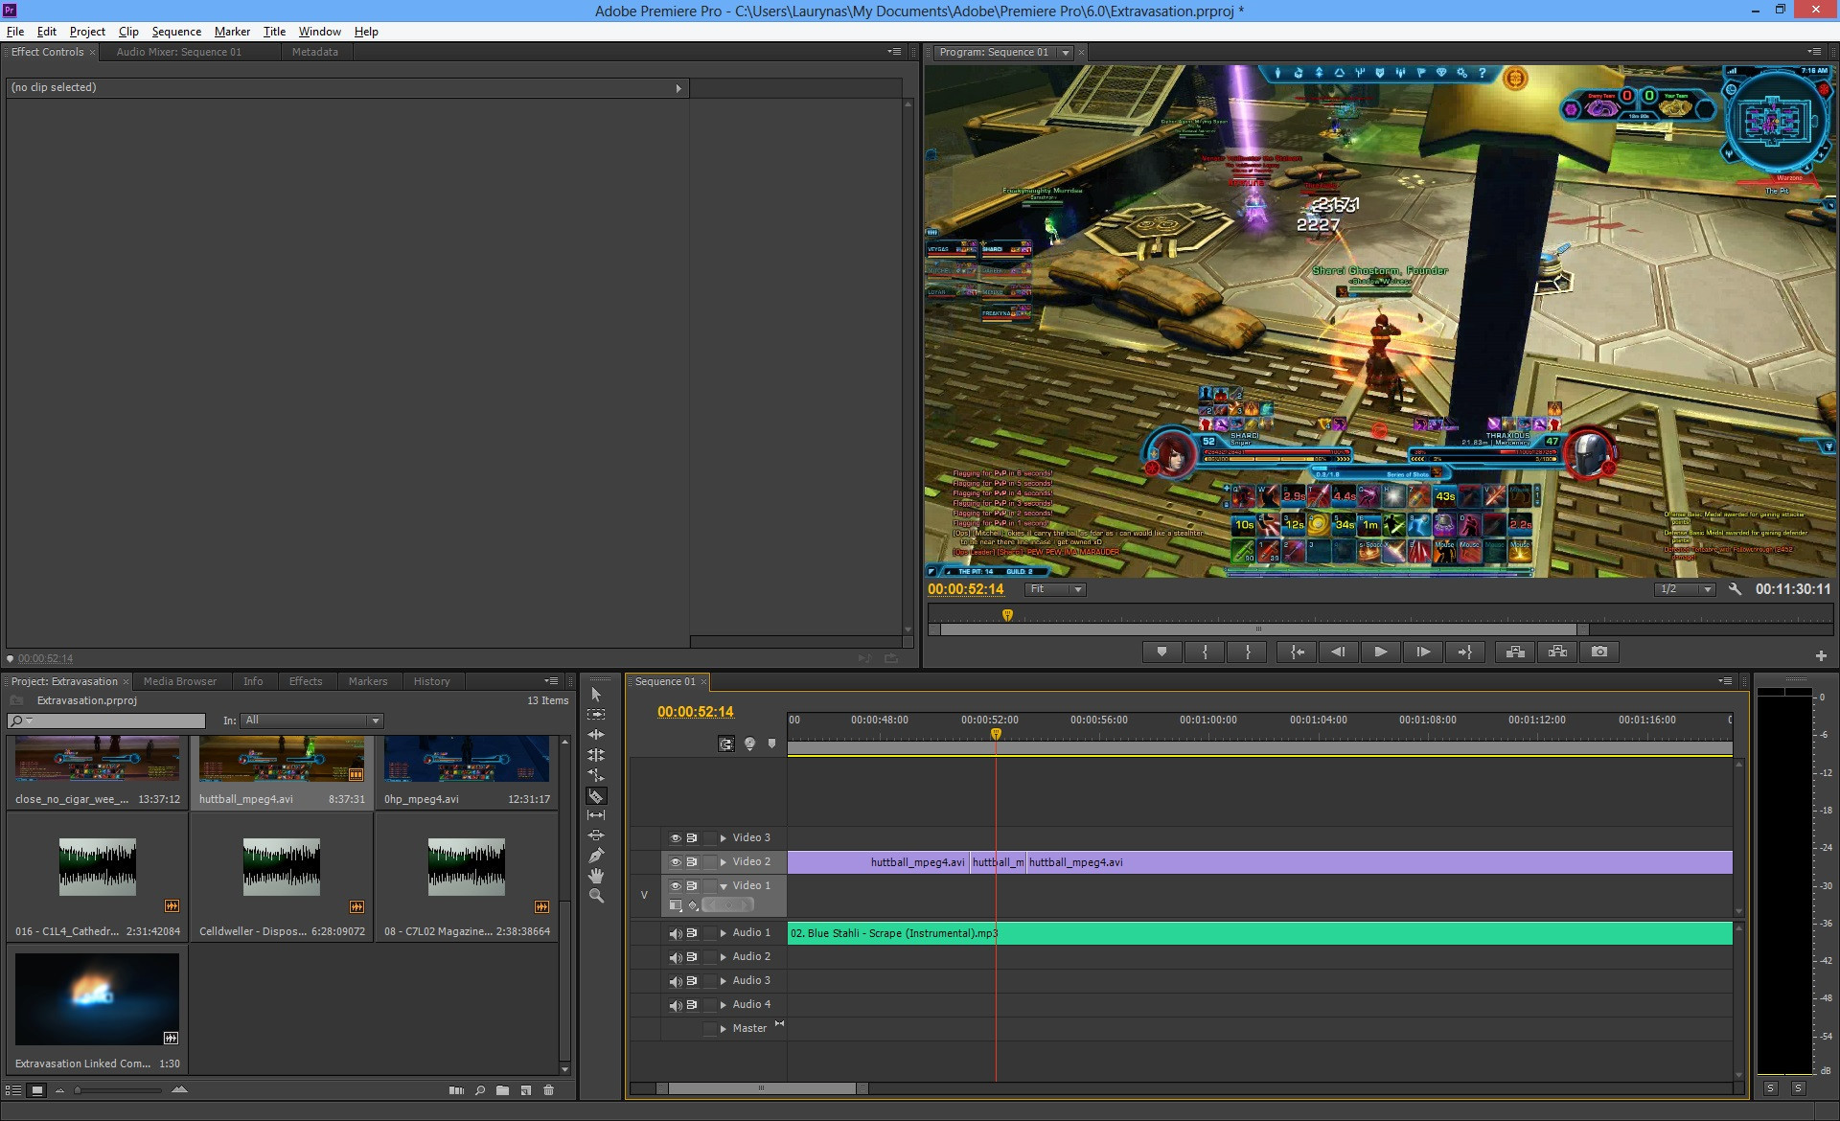Collapse the Video 1 track
Viewport: 1840px width, 1121px height.
click(x=724, y=886)
